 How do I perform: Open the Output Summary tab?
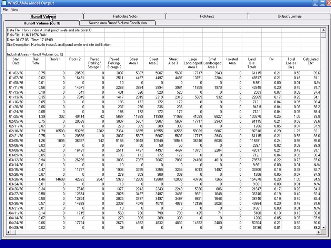click(289, 16)
